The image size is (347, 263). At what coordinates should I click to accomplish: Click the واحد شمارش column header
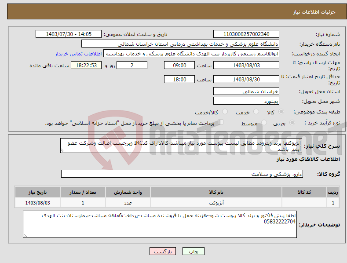pyautogui.click(x=128, y=192)
